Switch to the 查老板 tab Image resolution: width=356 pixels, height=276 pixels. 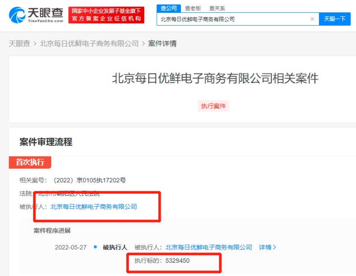tap(193, 9)
